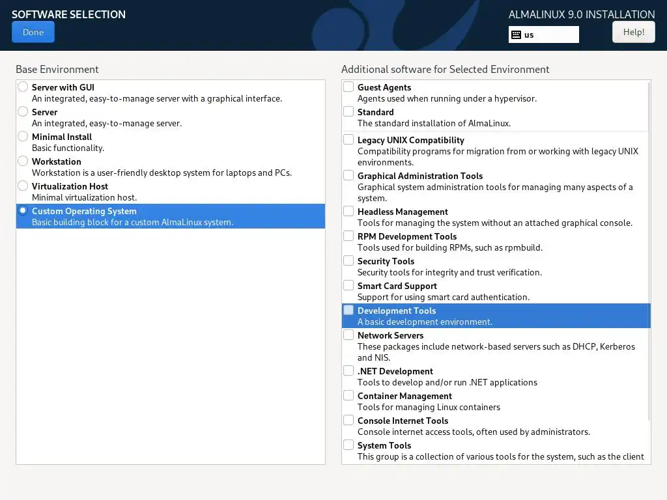This screenshot has height=500, width=667.
Task: Tick the Development Tools checkbox
Action: pos(349,311)
